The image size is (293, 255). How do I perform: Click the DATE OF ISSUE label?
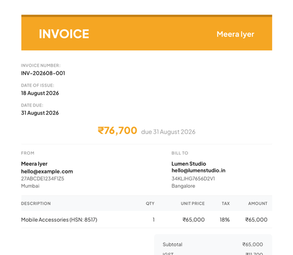tap(38, 85)
